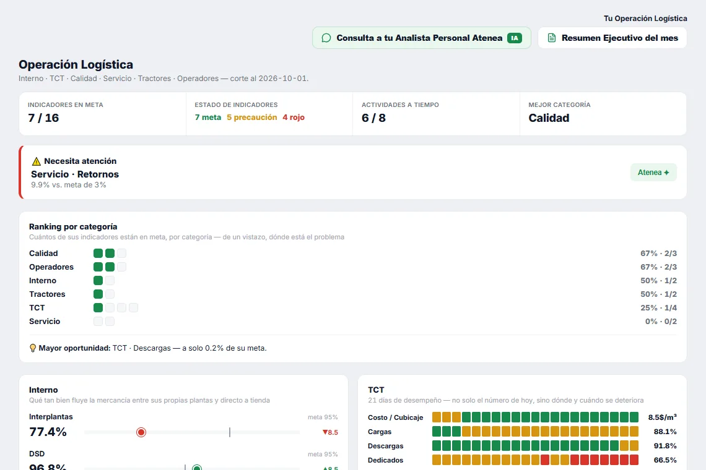
Task: Click the warning triangle next to Necesita atención
Action: pos(37,161)
